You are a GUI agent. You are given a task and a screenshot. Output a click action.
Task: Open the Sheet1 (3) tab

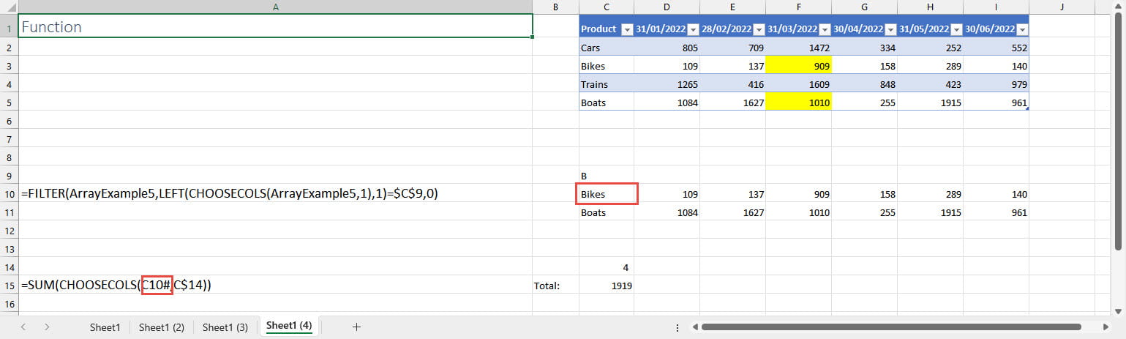click(x=225, y=327)
